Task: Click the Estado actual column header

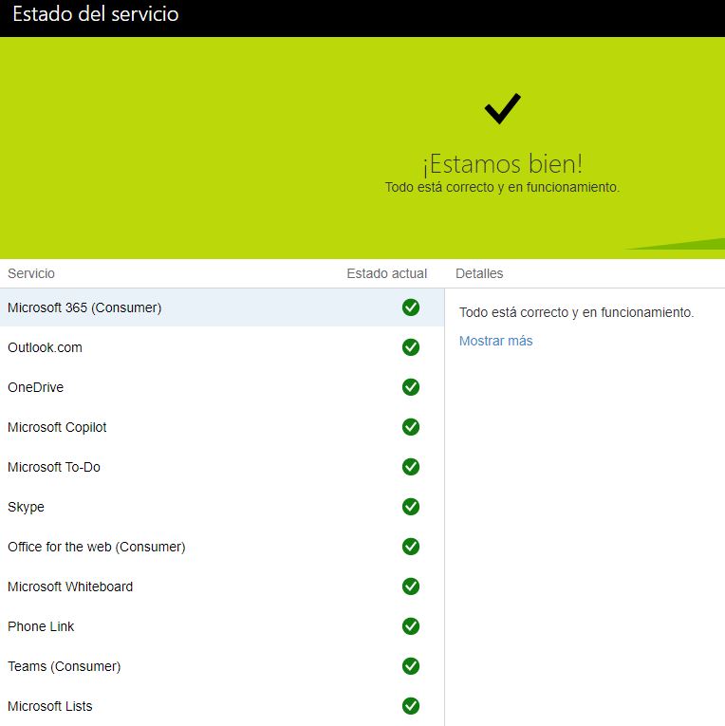Action: [386, 273]
